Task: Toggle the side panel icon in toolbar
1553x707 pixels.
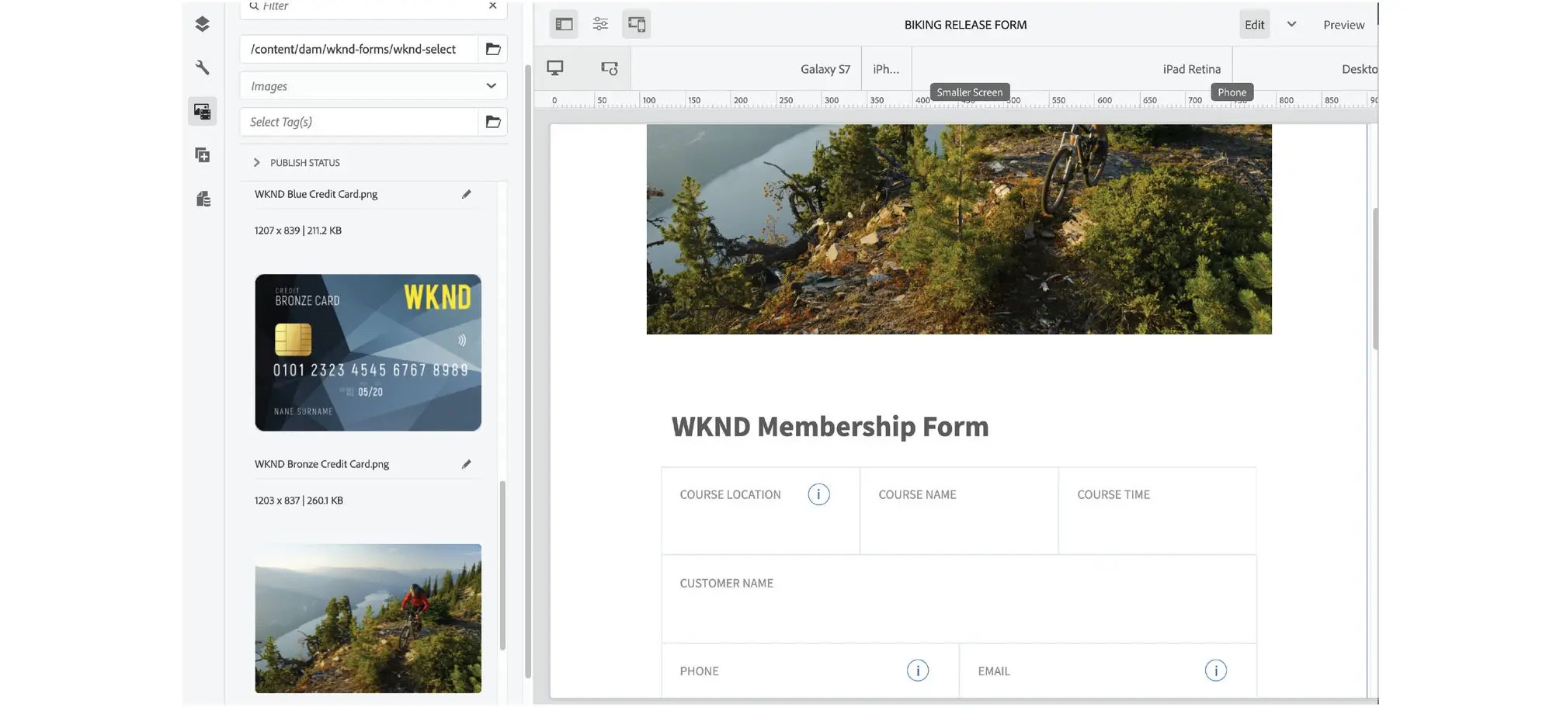Action: [563, 23]
